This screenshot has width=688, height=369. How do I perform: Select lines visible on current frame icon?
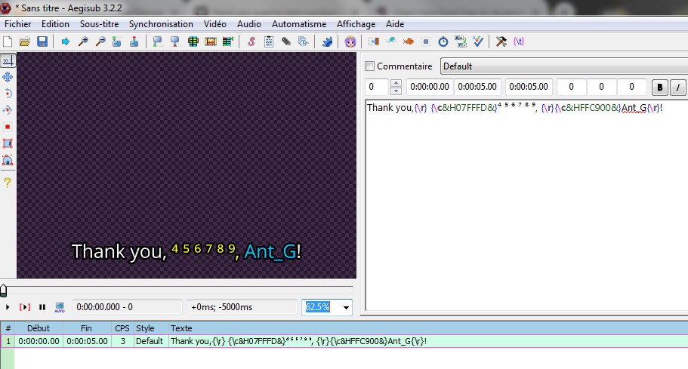coord(193,42)
